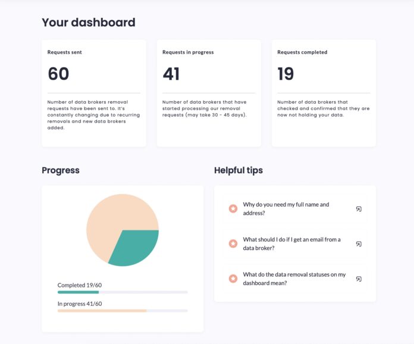Open external link icon for full name tip
This screenshot has height=344, width=414.
click(x=359, y=209)
